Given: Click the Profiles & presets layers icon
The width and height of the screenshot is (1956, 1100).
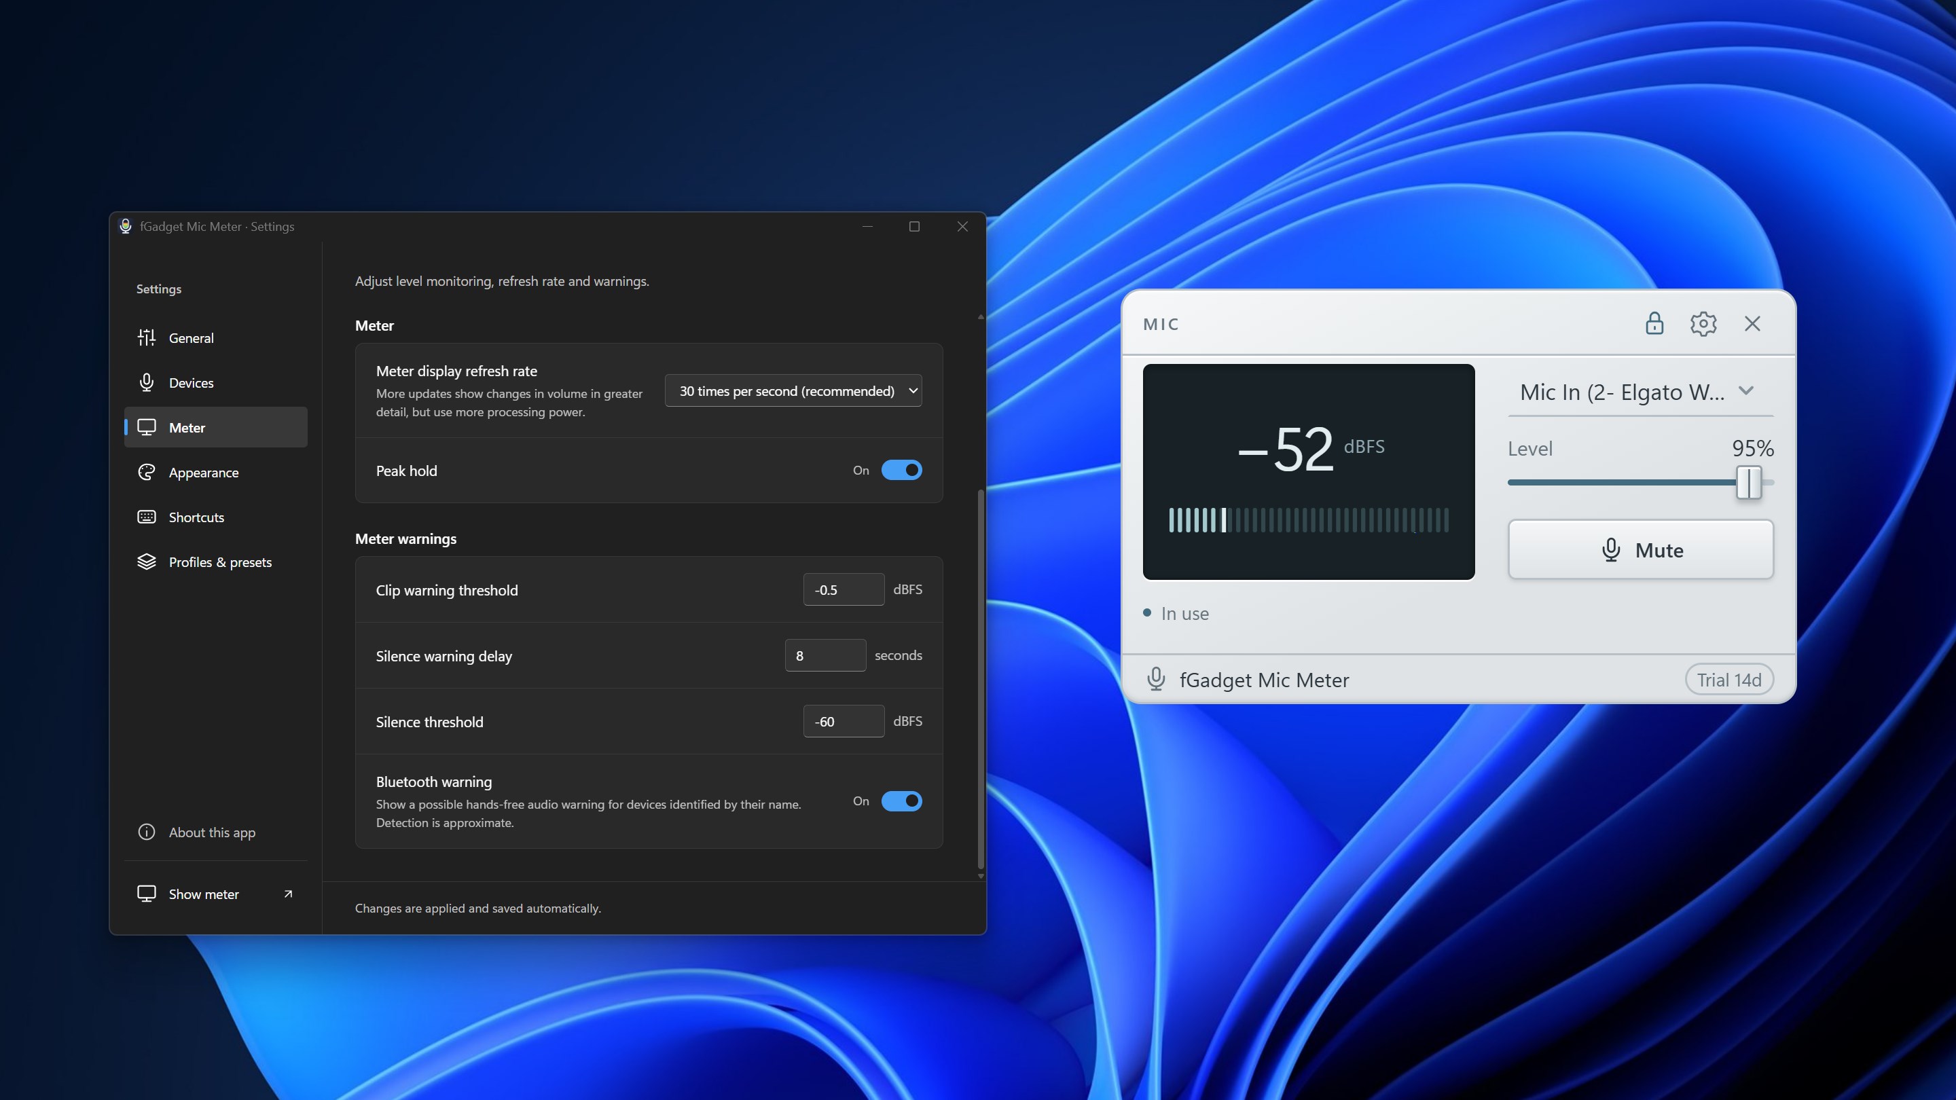Looking at the screenshot, I should (147, 562).
